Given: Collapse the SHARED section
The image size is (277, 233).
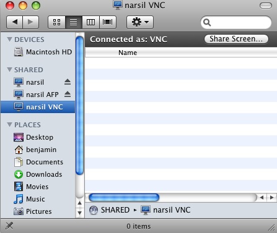Looking at the screenshot, I should (9, 70).
